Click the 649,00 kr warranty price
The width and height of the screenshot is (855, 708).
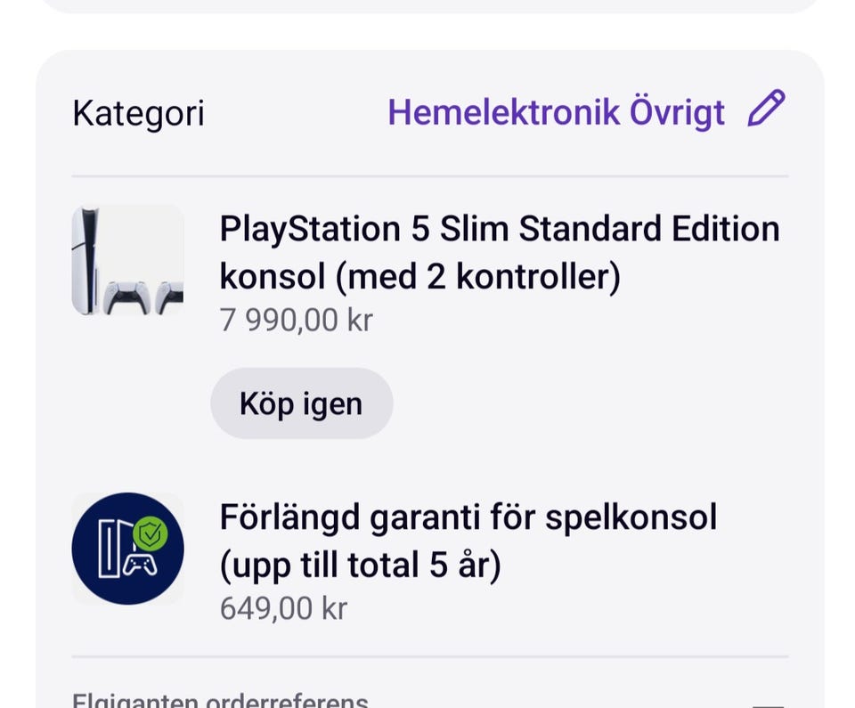283,608
